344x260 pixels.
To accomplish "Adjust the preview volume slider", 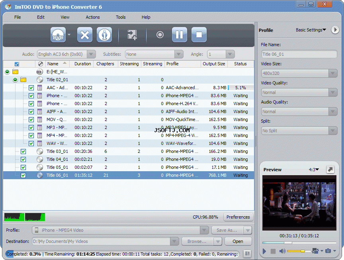I will click(299, 251).
